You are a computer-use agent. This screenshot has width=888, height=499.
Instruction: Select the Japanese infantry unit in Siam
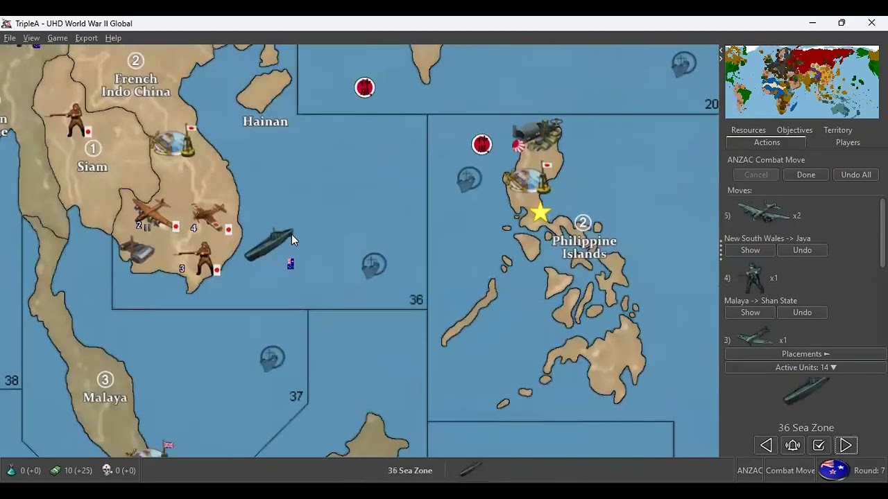point(71,120)
